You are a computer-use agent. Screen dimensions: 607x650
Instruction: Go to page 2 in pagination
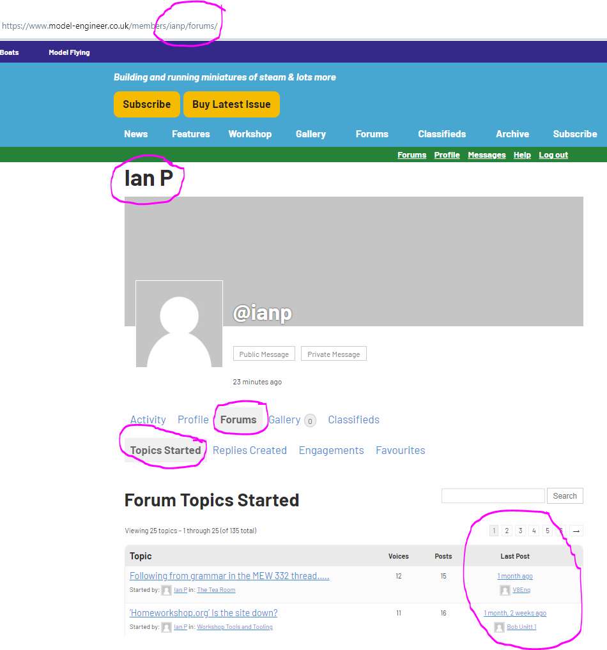click(x=507, y=531)
